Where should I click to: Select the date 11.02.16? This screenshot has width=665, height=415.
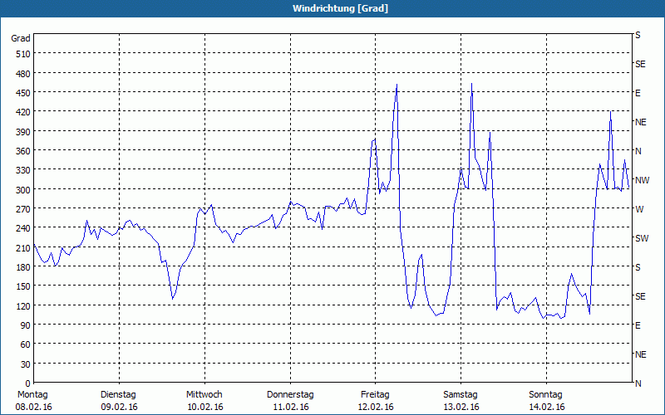tap(290, 407)
